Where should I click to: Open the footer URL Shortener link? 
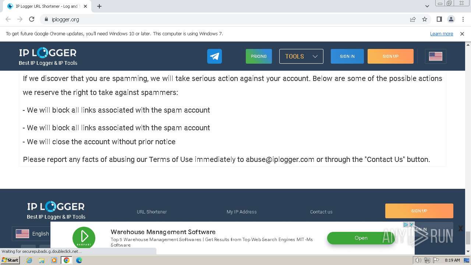coord(152,212)
